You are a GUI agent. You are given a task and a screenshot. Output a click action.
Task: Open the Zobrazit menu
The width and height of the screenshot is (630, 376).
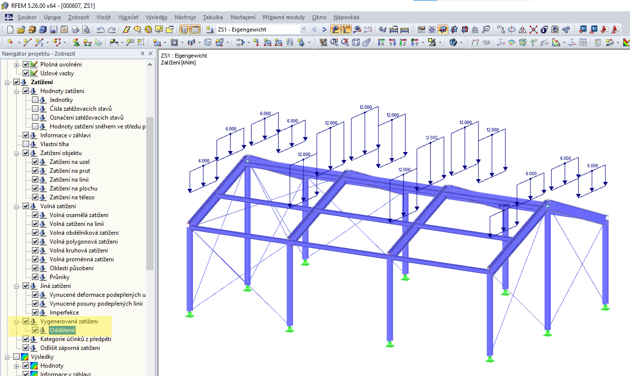pyautogui.click(x=79, y=17)
